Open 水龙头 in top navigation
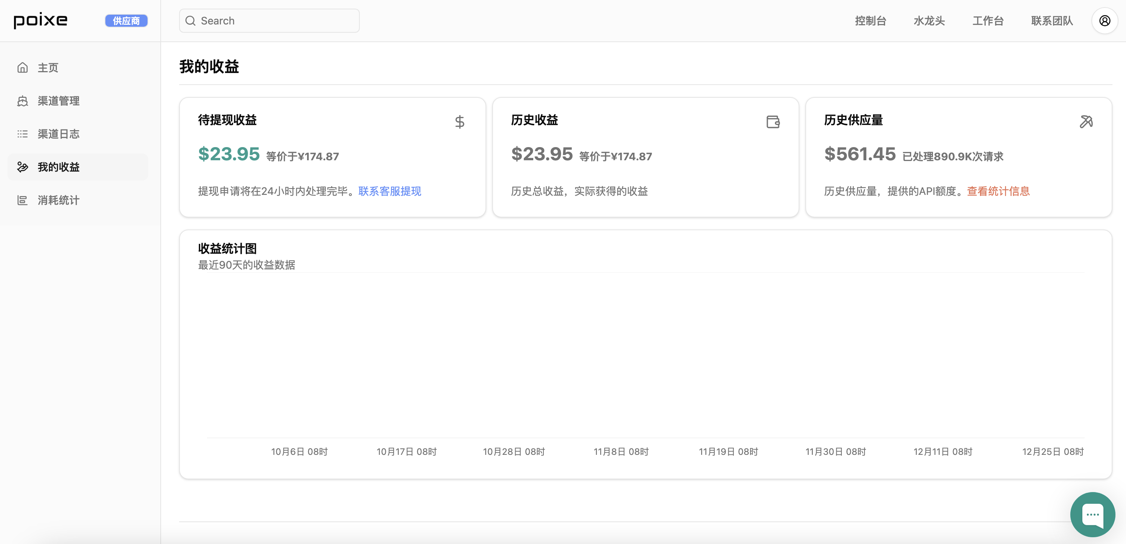Viewport: 1126px width, 544px height. tap(929, 21)
